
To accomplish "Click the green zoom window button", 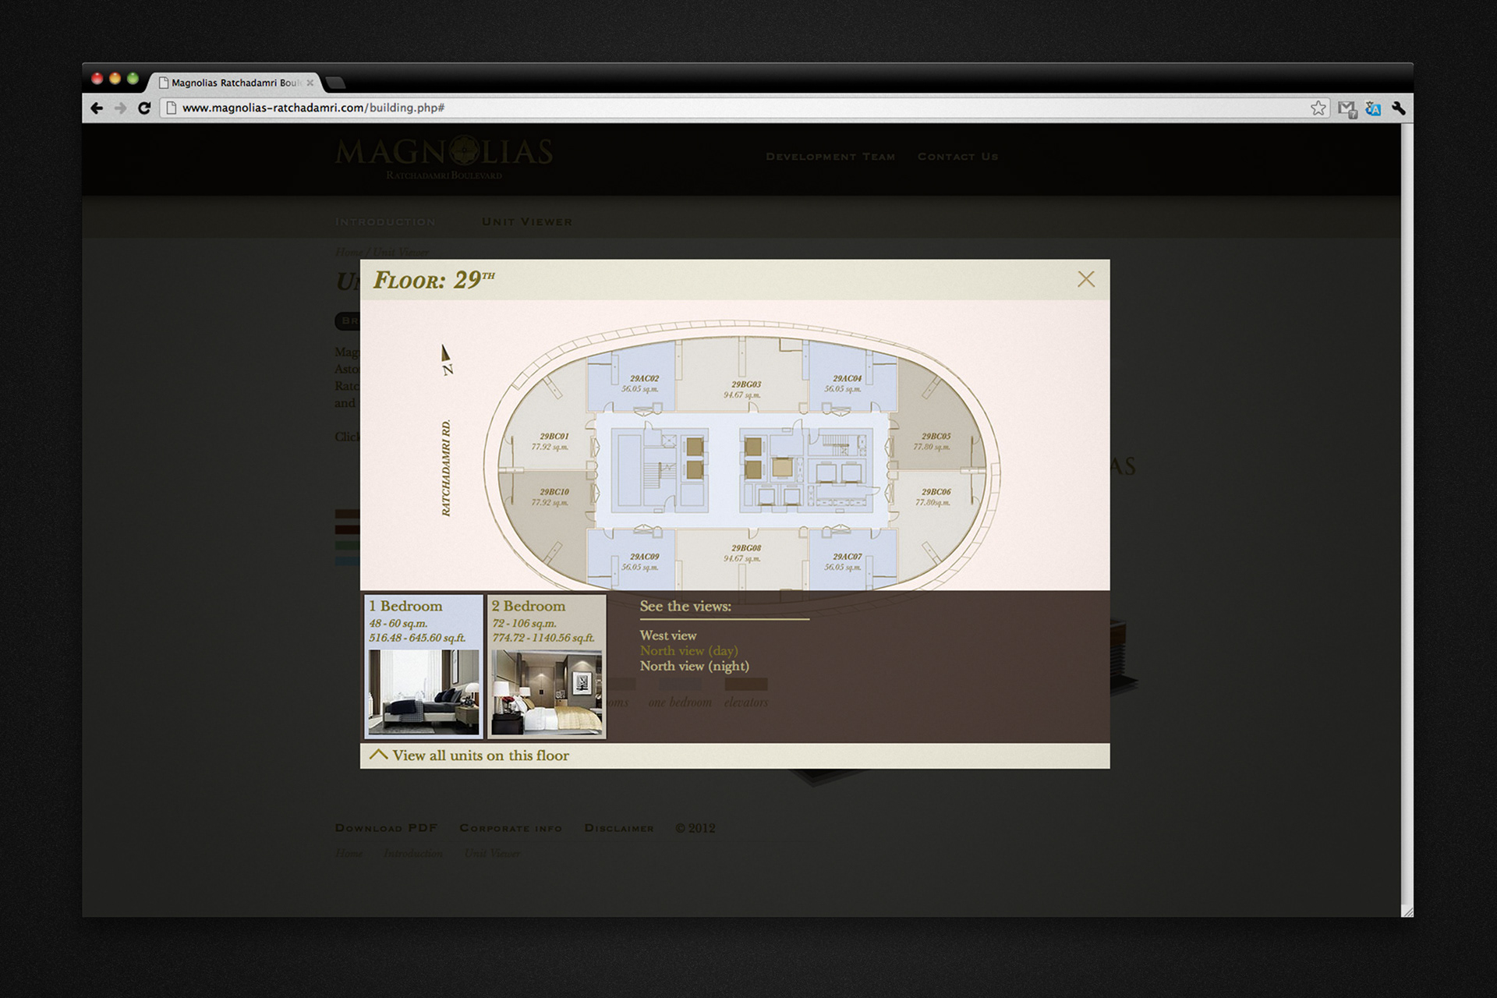I will 133,79.
